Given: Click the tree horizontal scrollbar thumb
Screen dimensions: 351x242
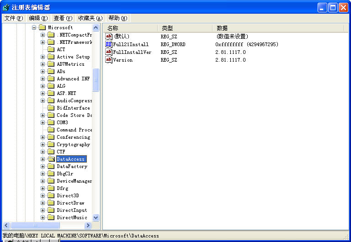Looking at the screenshot, I should (x=35, y=225).
